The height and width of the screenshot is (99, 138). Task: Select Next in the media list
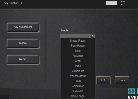click(x=78, y=51)
